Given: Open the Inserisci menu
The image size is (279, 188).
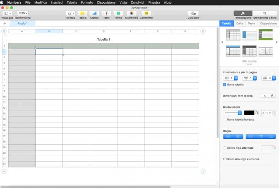Looking at the screenshot, I should point(57,2).
